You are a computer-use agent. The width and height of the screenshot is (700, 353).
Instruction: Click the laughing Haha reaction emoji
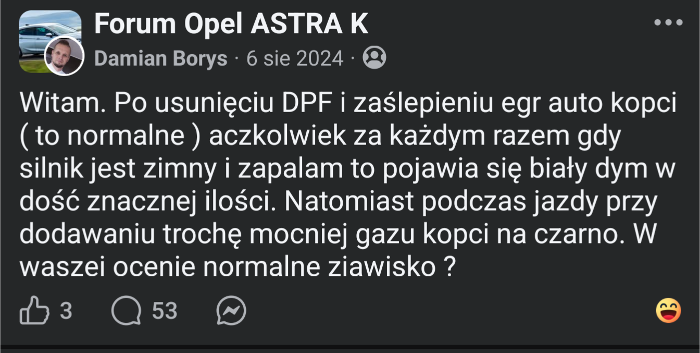click(x=668, y=311)
